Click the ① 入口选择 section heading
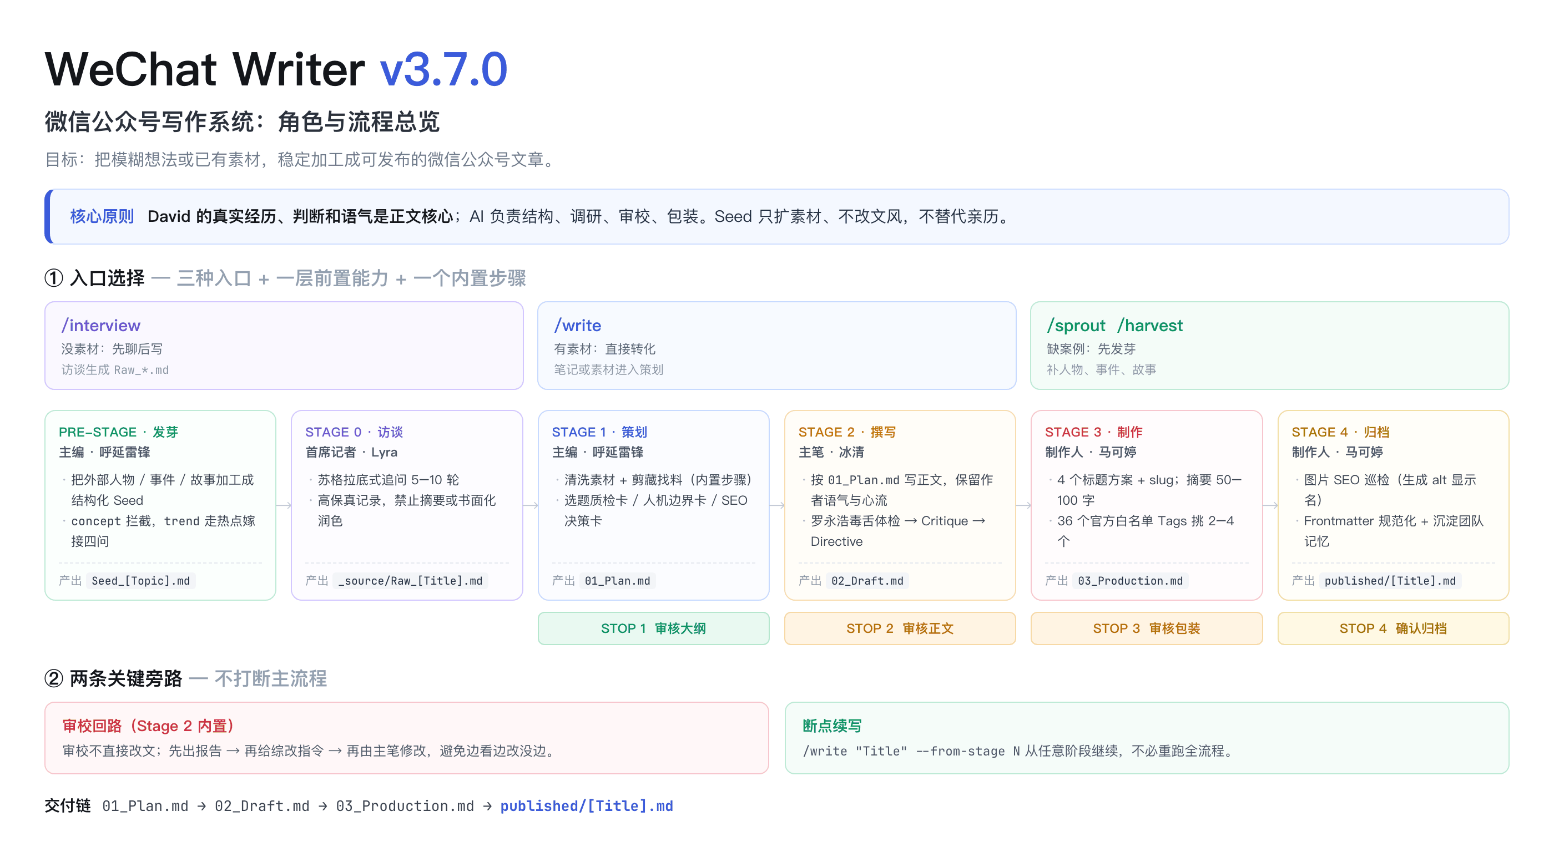This screenshot has height=847, width=1554. pos(95,278)
